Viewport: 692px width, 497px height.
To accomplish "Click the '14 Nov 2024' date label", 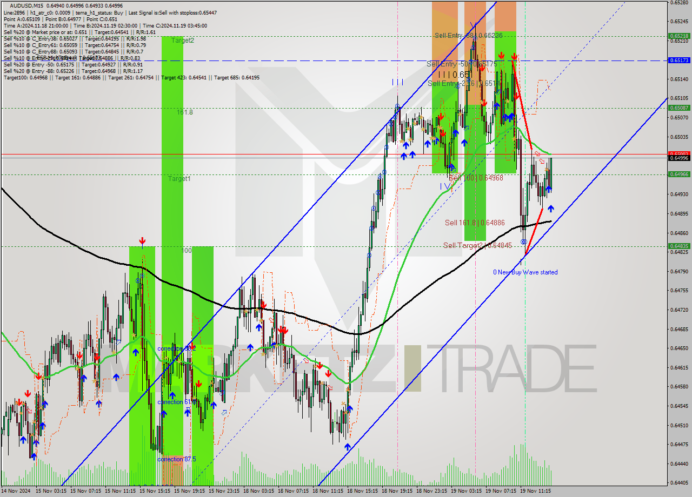I will click(x=16, y=491).
